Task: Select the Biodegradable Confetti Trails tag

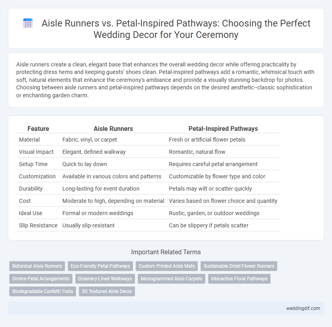Action: pos(43,291)
